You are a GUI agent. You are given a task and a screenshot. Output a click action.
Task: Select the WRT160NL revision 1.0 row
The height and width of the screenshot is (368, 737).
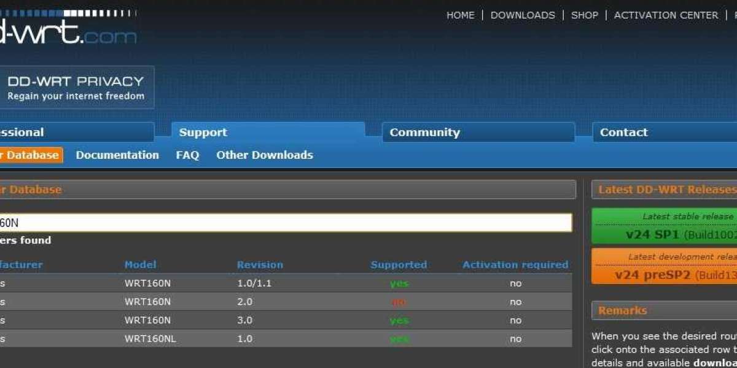point(286,339)
